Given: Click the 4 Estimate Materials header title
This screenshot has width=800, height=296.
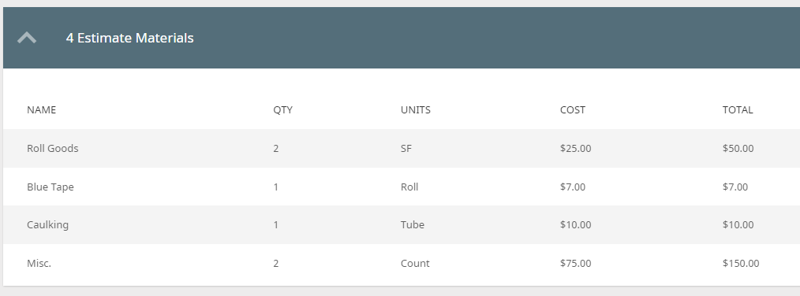Looking at the screenshot, I should click(129, 38).
